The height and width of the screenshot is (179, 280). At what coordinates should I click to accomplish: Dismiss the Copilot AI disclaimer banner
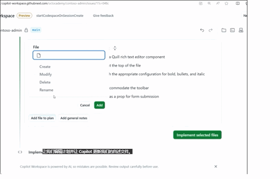[x=216, y=166]
